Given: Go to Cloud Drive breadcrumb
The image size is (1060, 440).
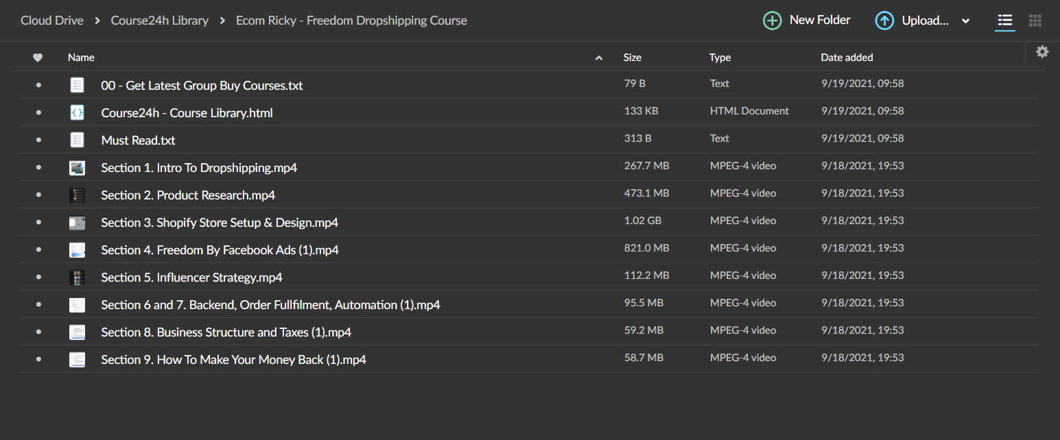Looking at the screenshot, I should [52, 21].
